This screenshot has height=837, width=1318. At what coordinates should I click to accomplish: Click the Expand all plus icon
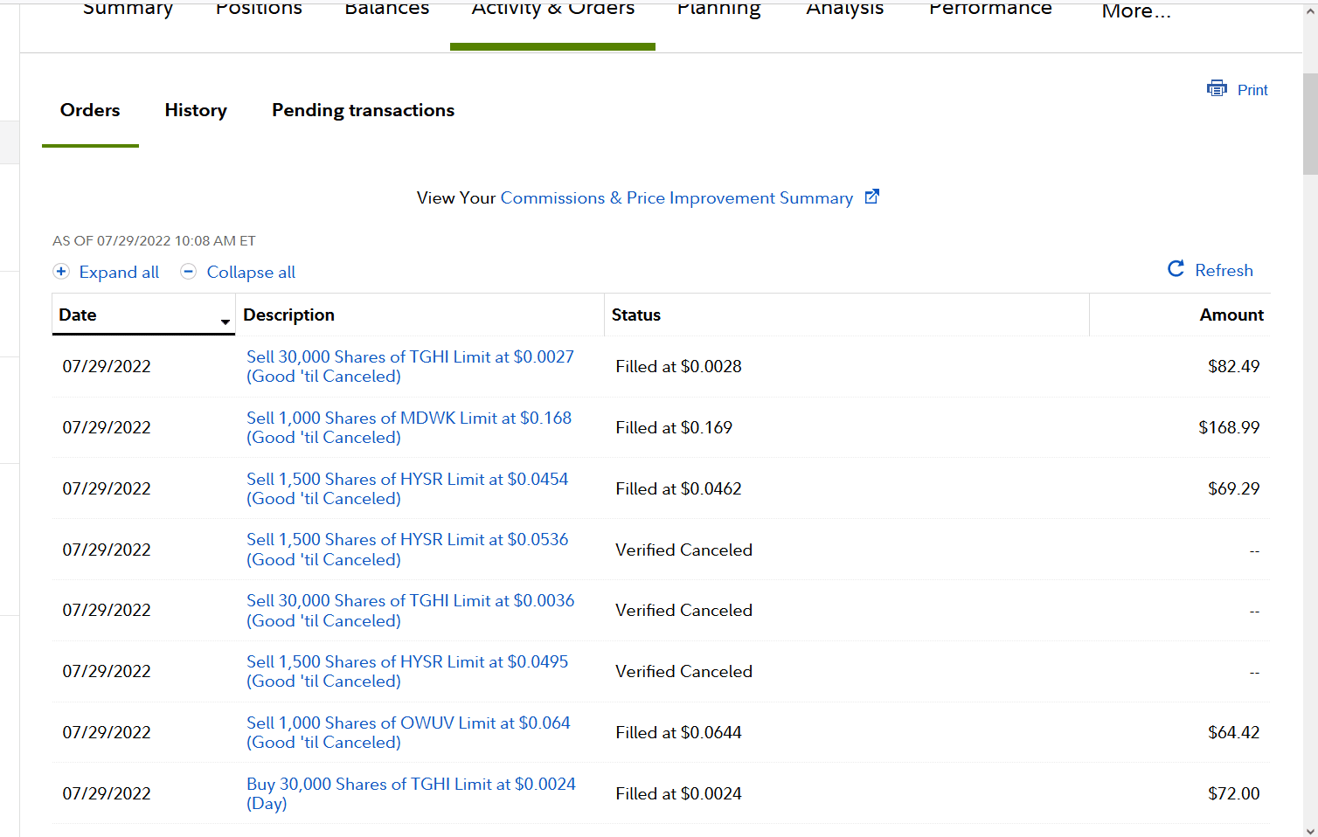[61, 272]
